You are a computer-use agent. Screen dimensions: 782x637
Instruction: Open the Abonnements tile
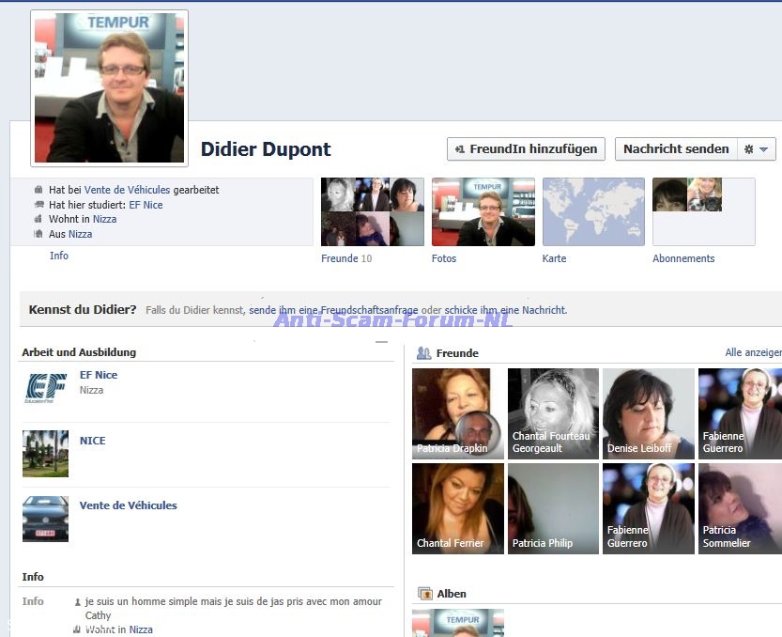pyautogui.click(x=703, y=212)
